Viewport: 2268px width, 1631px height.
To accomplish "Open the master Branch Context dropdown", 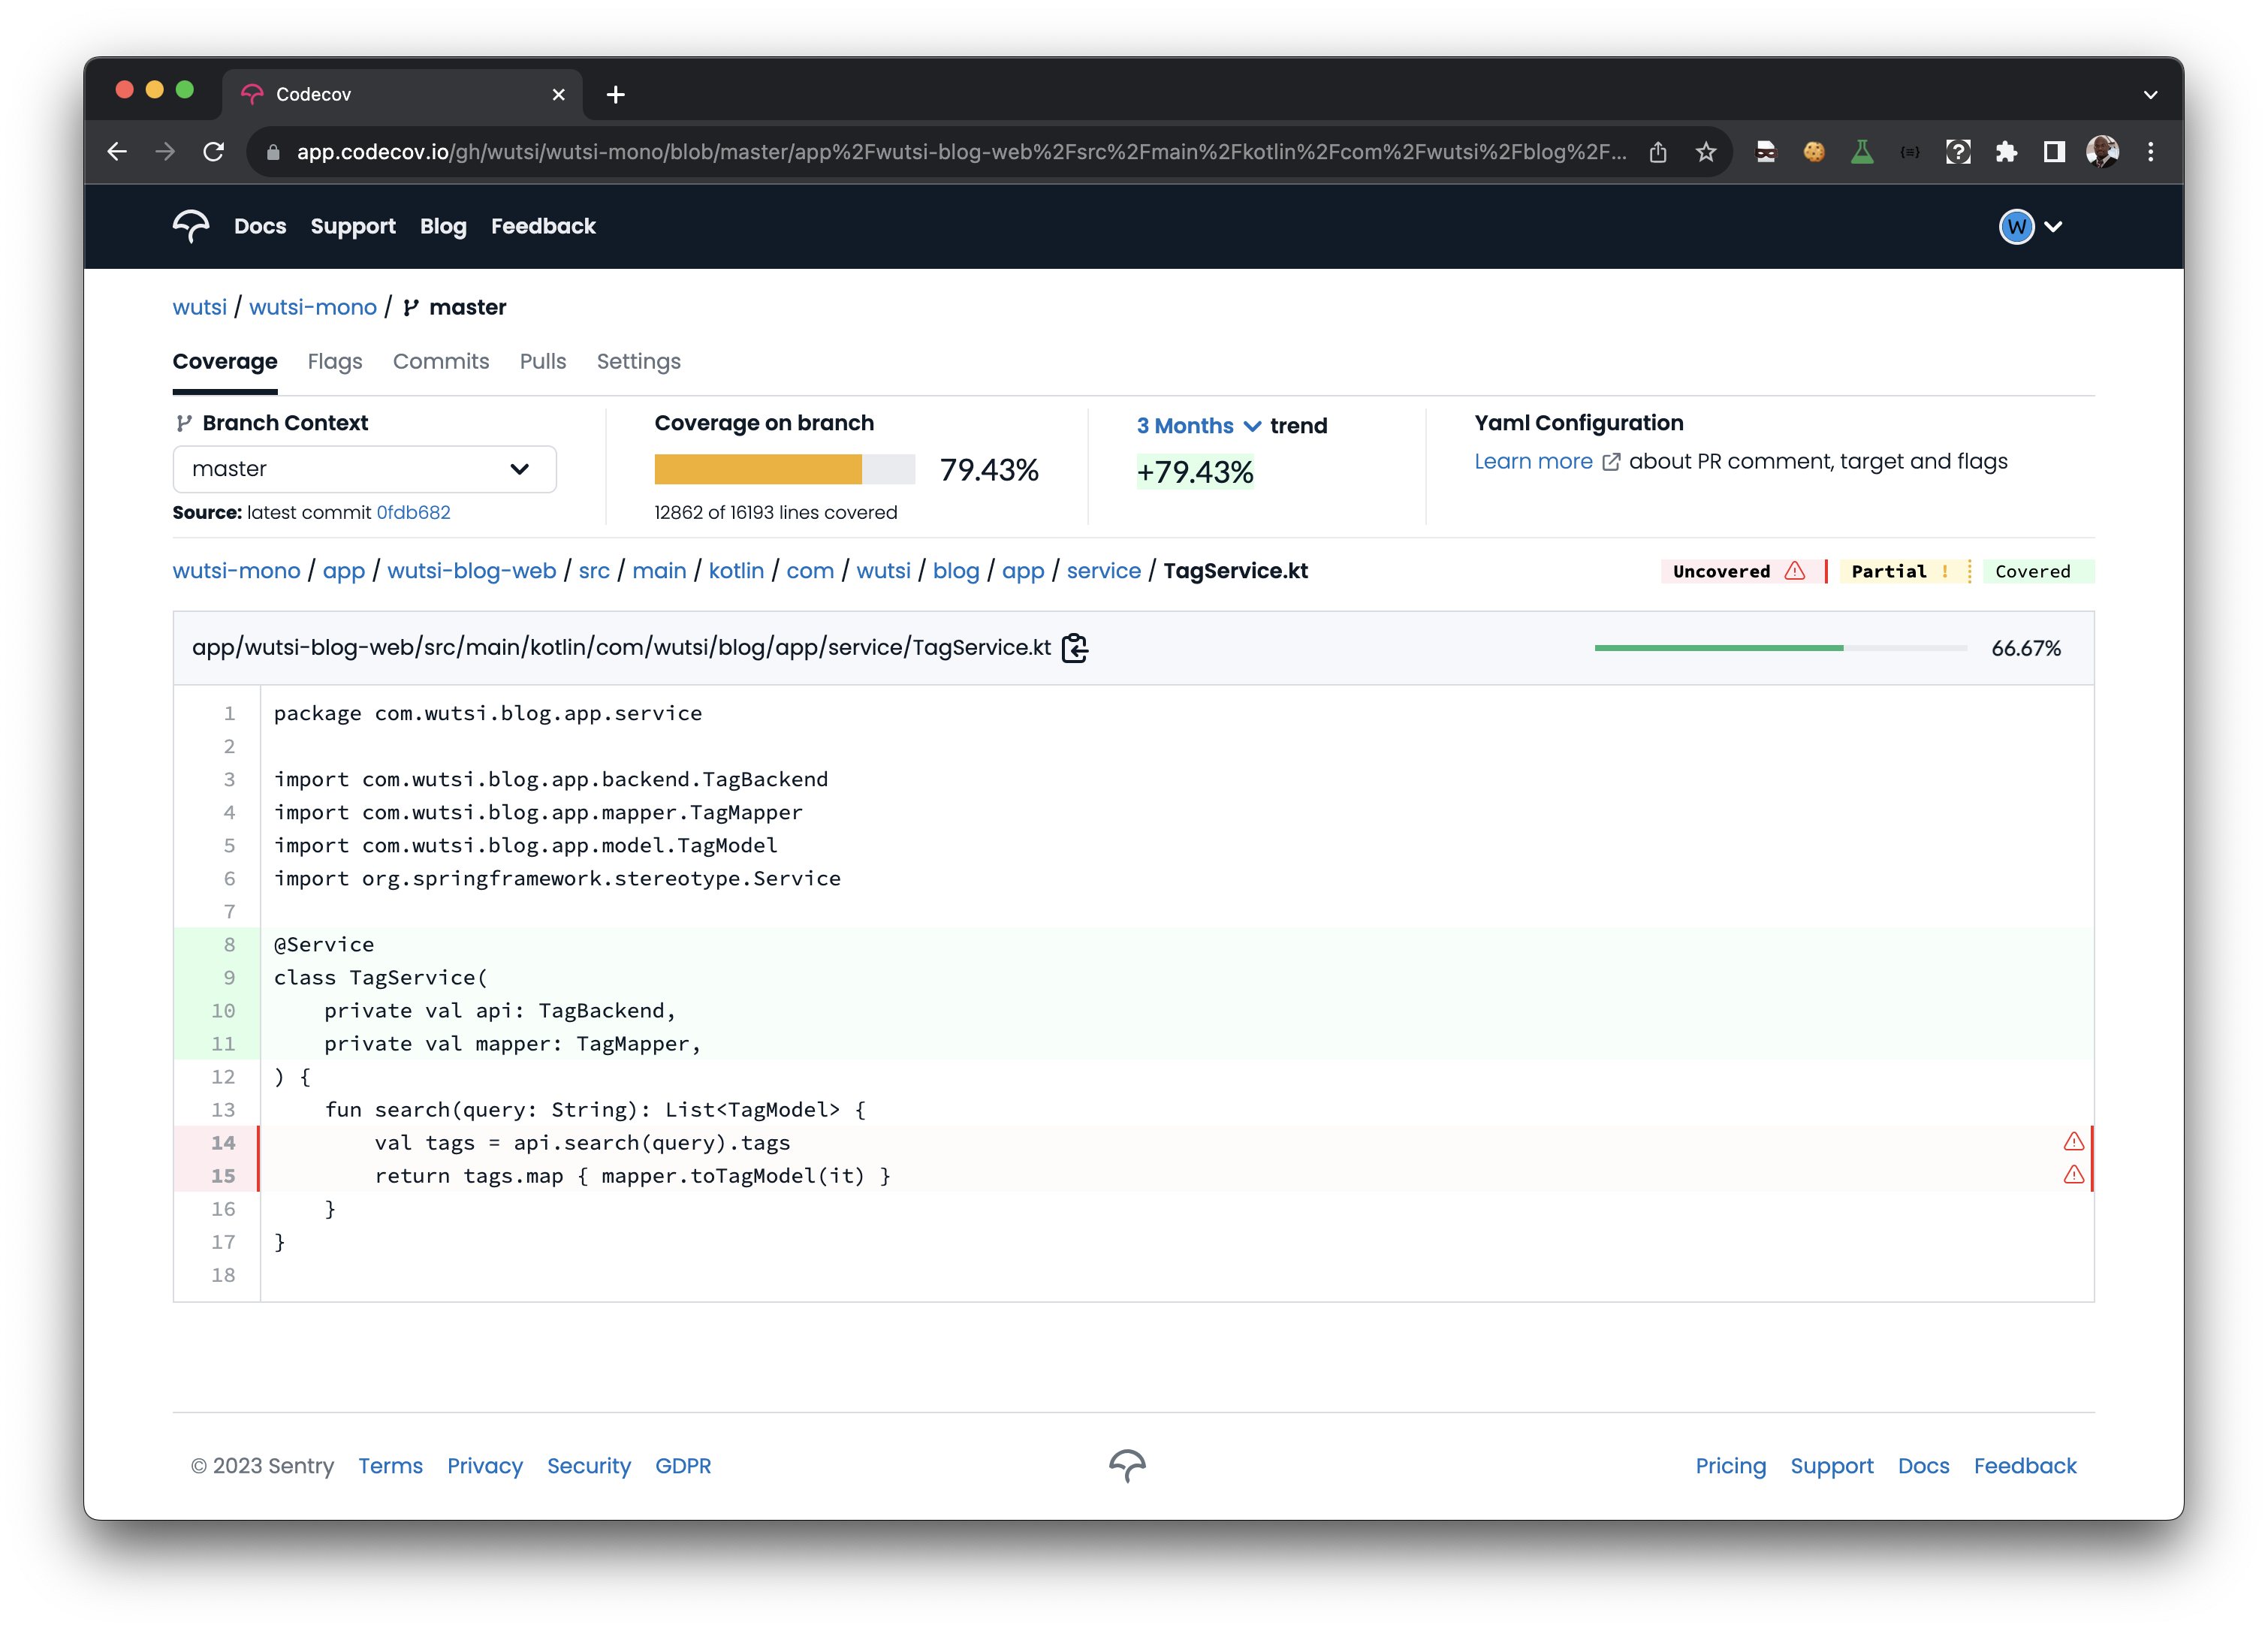I will (364, 469).
